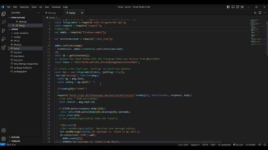Open the Run and Debug view
Image resolution: width=268 pixels, height=150 pixels.
[3, 39]
